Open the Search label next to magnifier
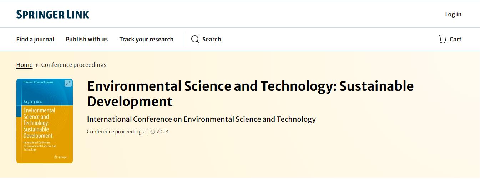 (x=212, y=39)
